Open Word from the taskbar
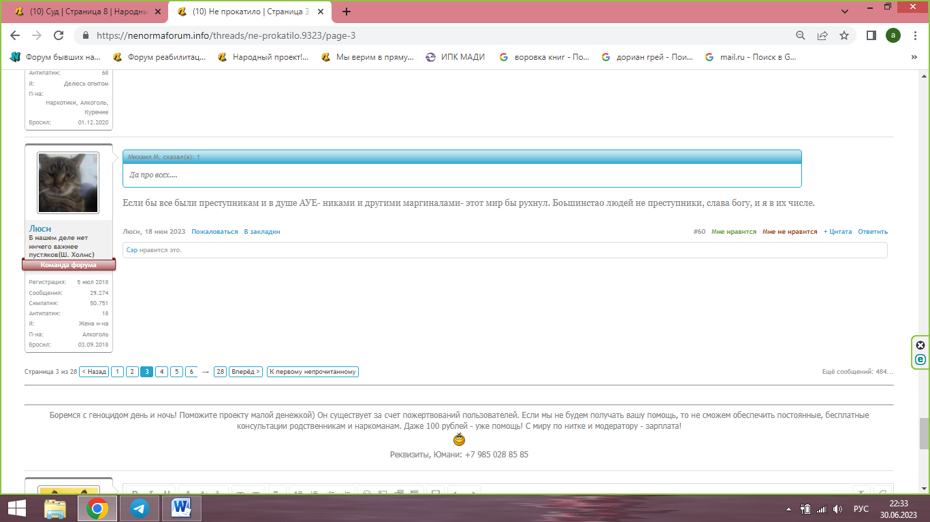The width and height of the screenshot is (930, 522). click(180, 508)
